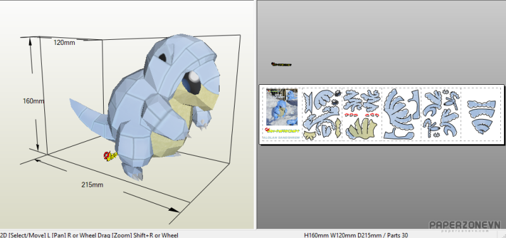Select the papercraft logo under the cover photo
The height and width of the screenshot is (238, 506).
tap(282, 131)
